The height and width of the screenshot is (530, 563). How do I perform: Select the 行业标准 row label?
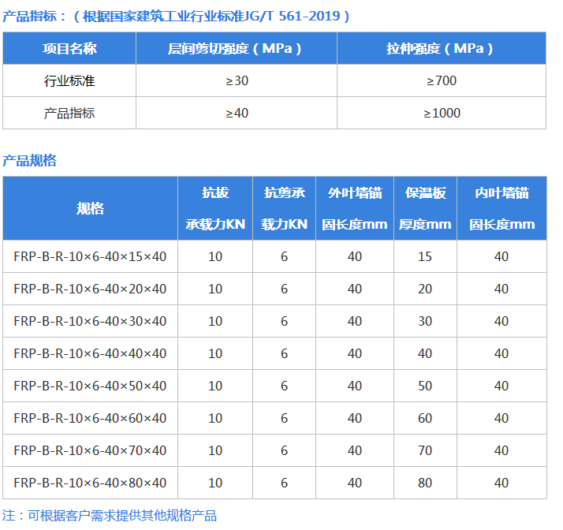pyautogui.click(x=69, y=80)
